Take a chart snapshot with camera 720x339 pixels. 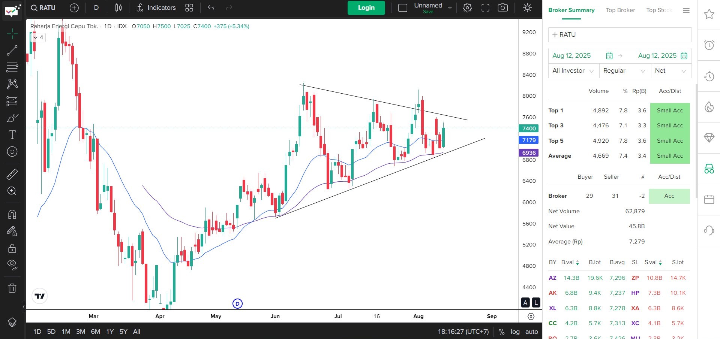[x=503, y=8]
